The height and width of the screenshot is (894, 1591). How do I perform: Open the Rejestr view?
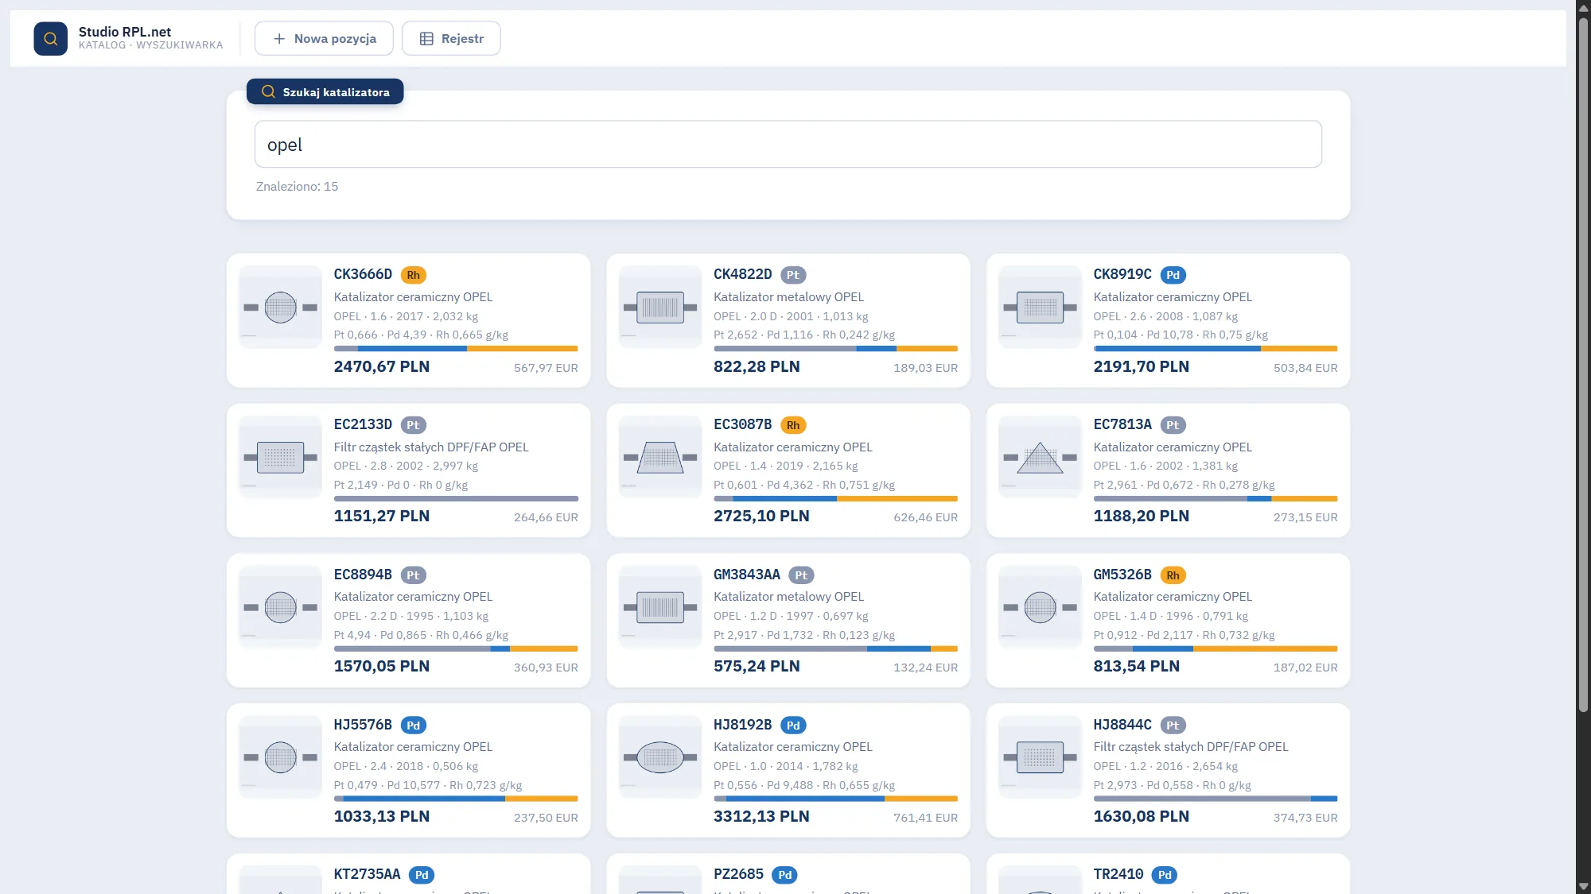pos(451,38)
